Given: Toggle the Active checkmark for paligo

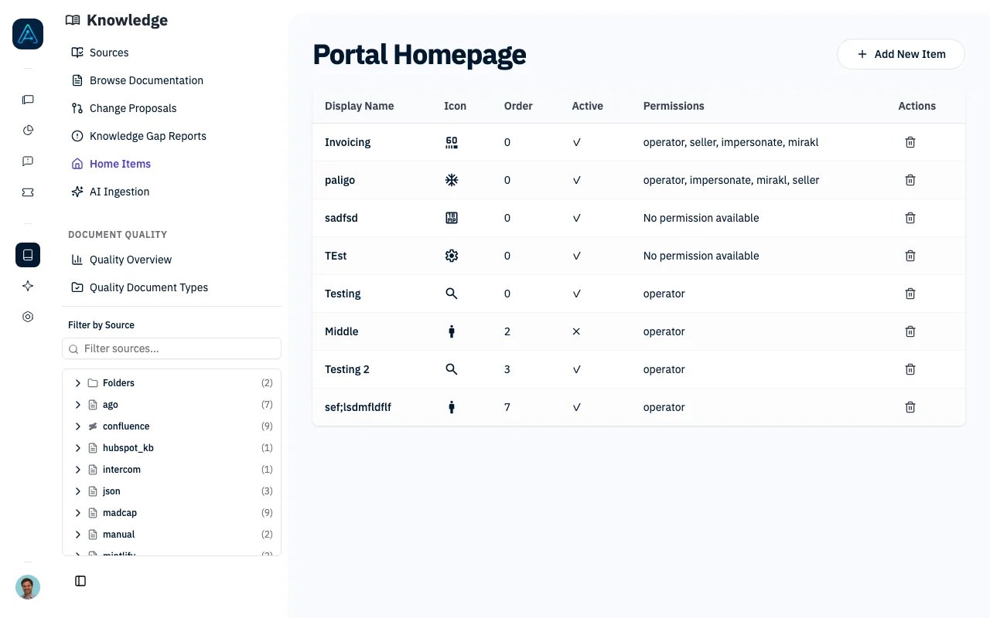Looking at the screenshot, I should [576, 180].
